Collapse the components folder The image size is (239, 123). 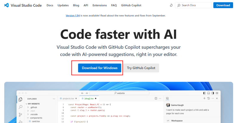coord(28,118)
